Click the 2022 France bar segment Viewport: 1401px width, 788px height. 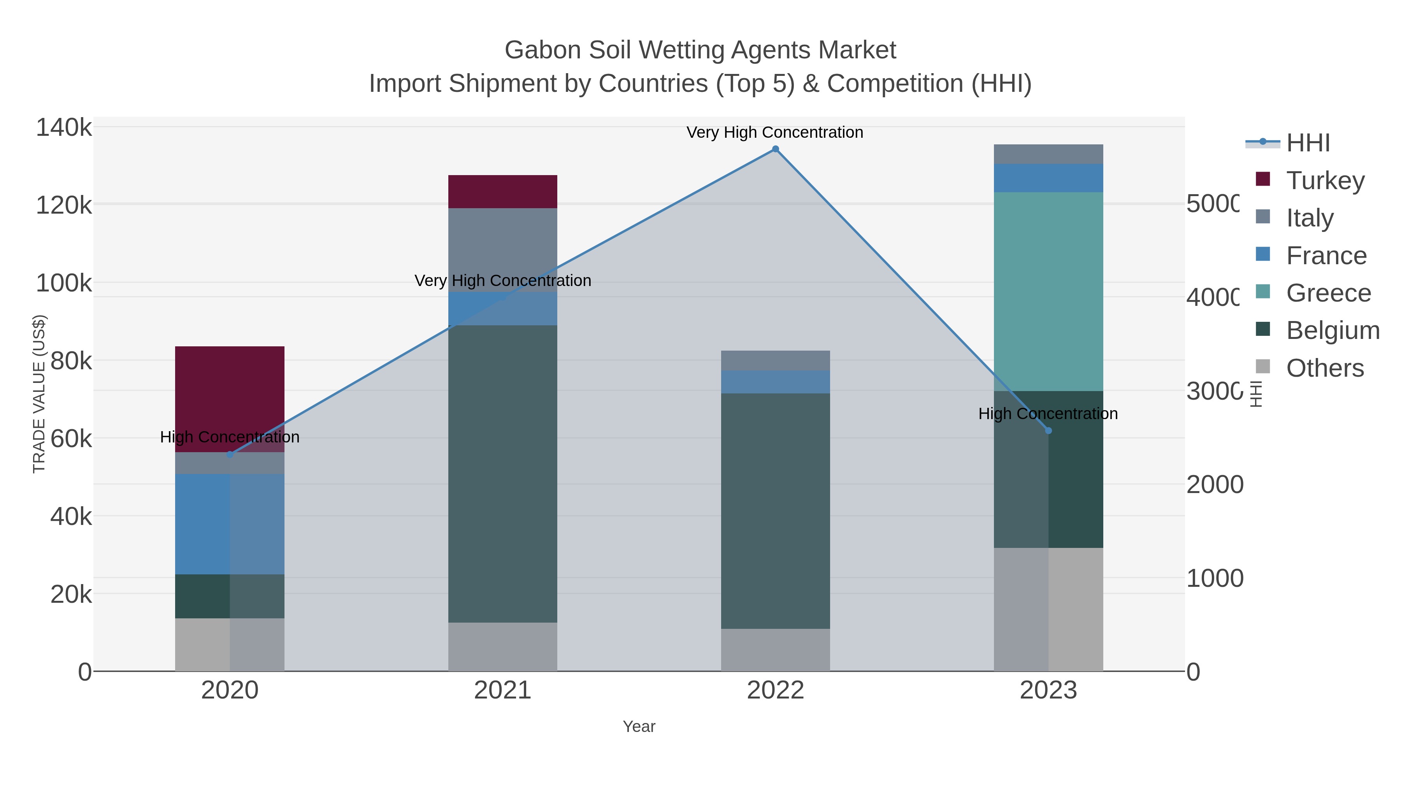tap(776, 382)
